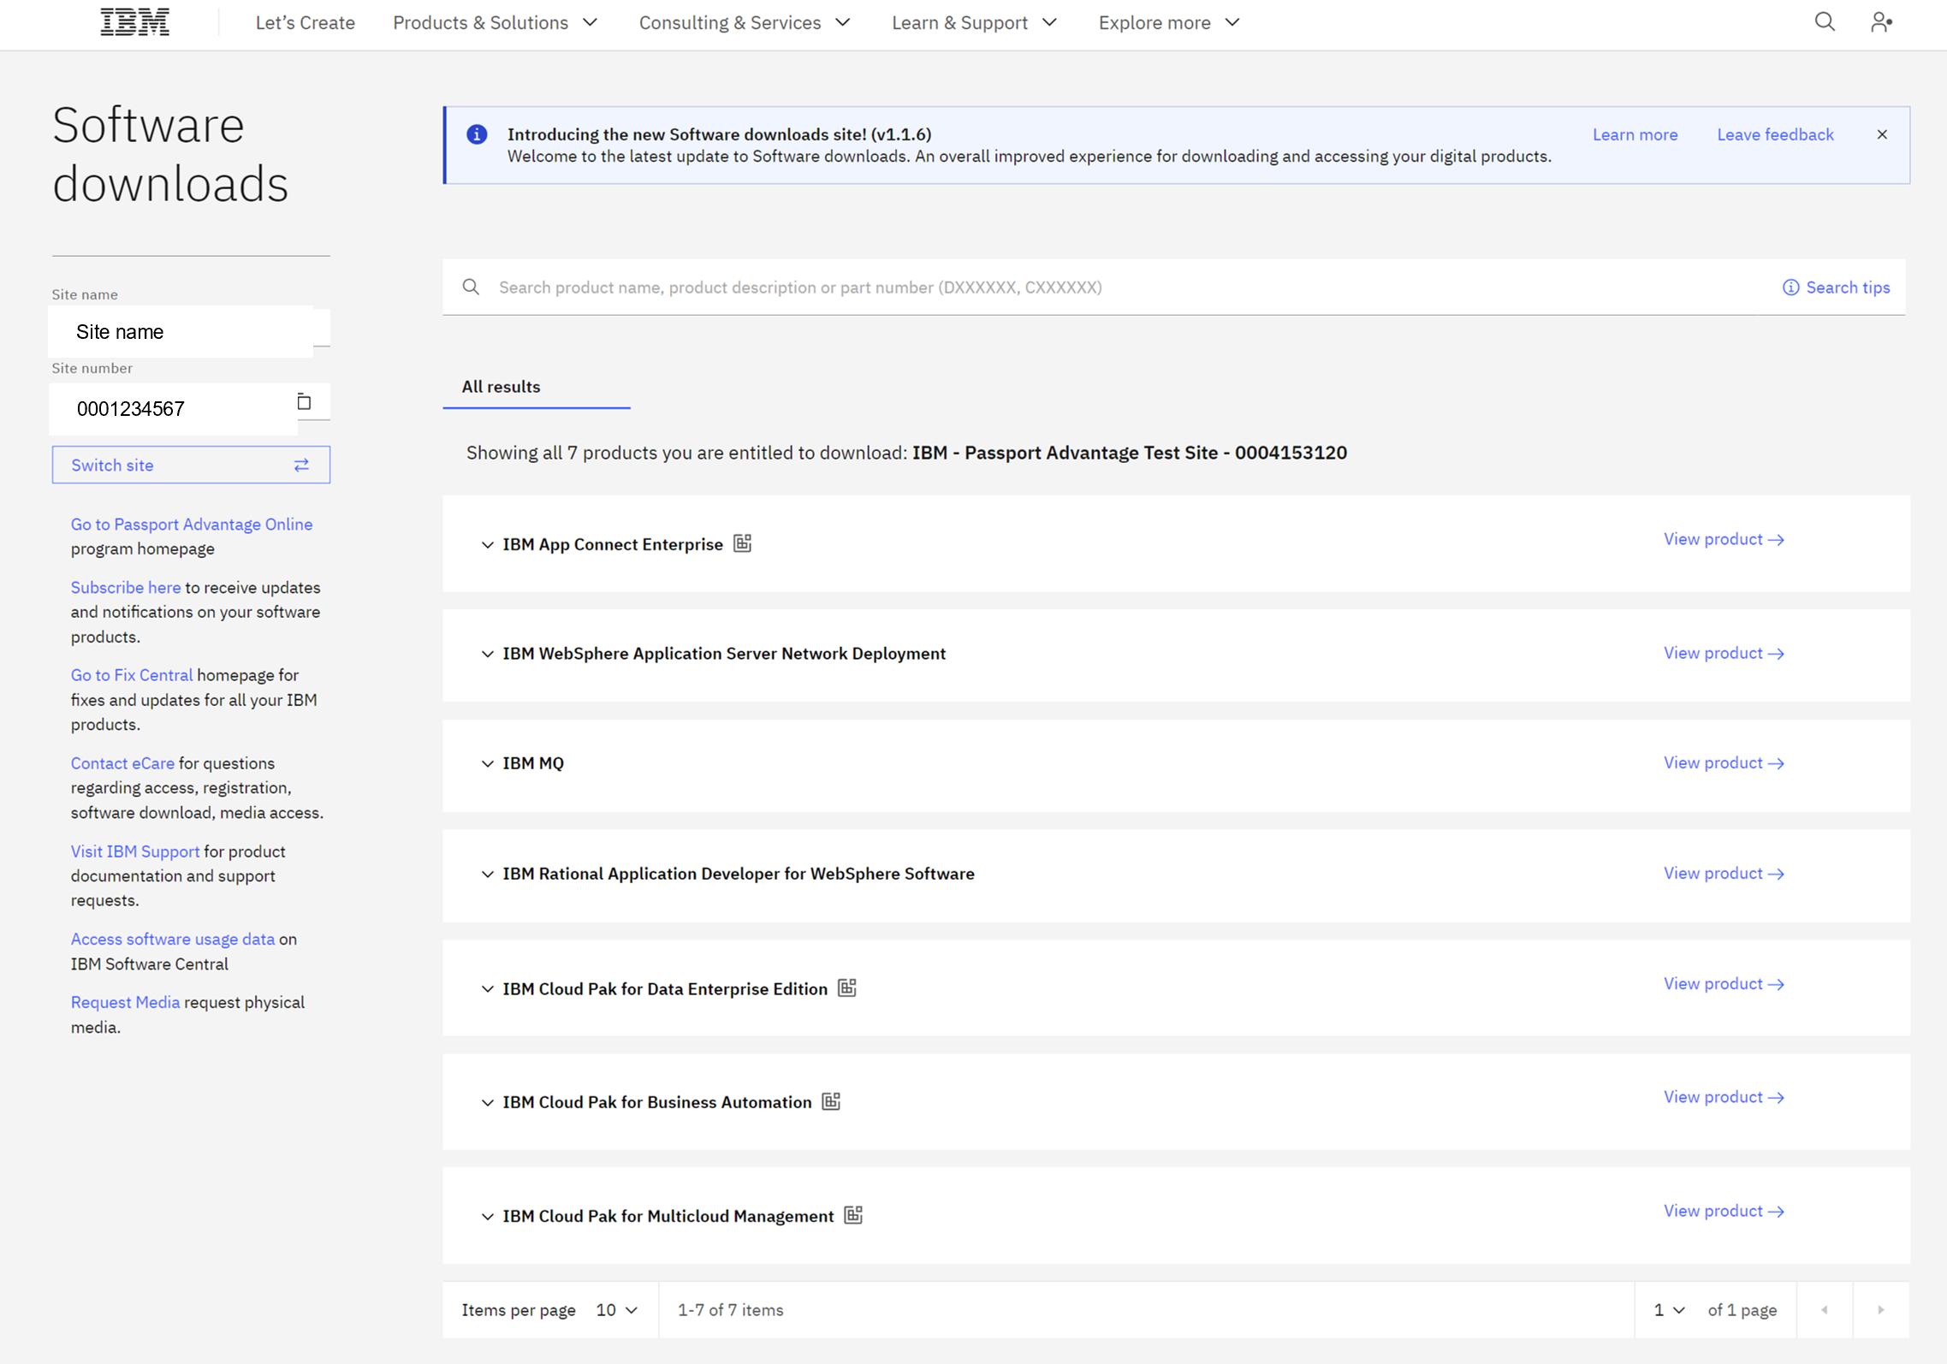The width and height of the screenshot is (1947, 1364).
Task: Click the info icon in the announcement banner
Action: [477, 134]
